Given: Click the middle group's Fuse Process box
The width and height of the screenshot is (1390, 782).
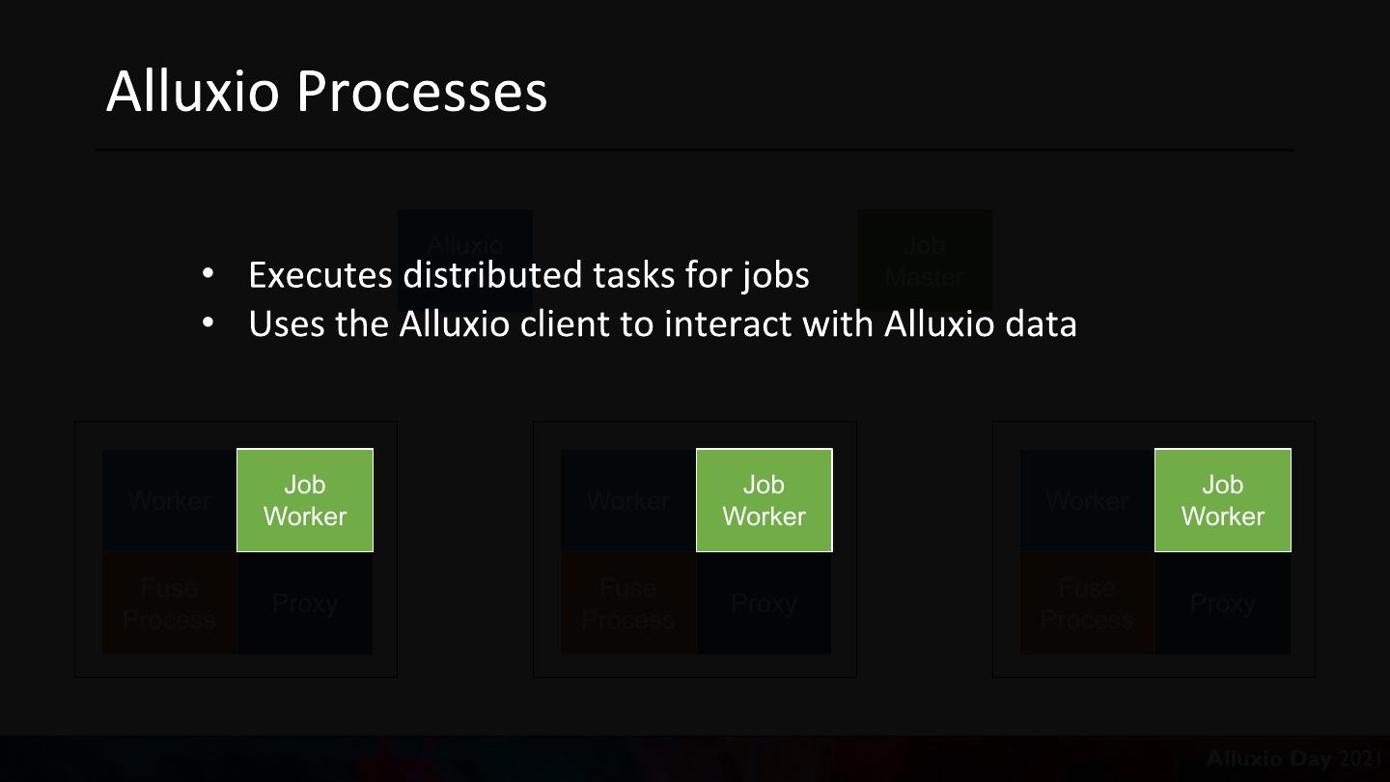Looking at the screenshot, I should pos(628,603).
